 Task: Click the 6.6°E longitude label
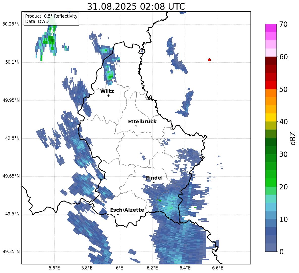click(217, 268)
